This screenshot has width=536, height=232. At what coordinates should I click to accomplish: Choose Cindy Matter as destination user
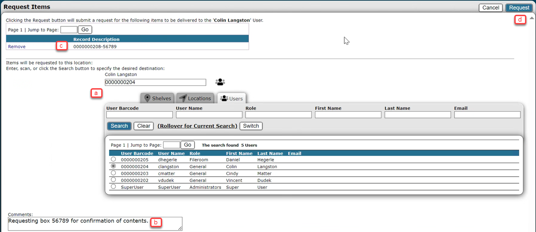click(x=113, y=173)
